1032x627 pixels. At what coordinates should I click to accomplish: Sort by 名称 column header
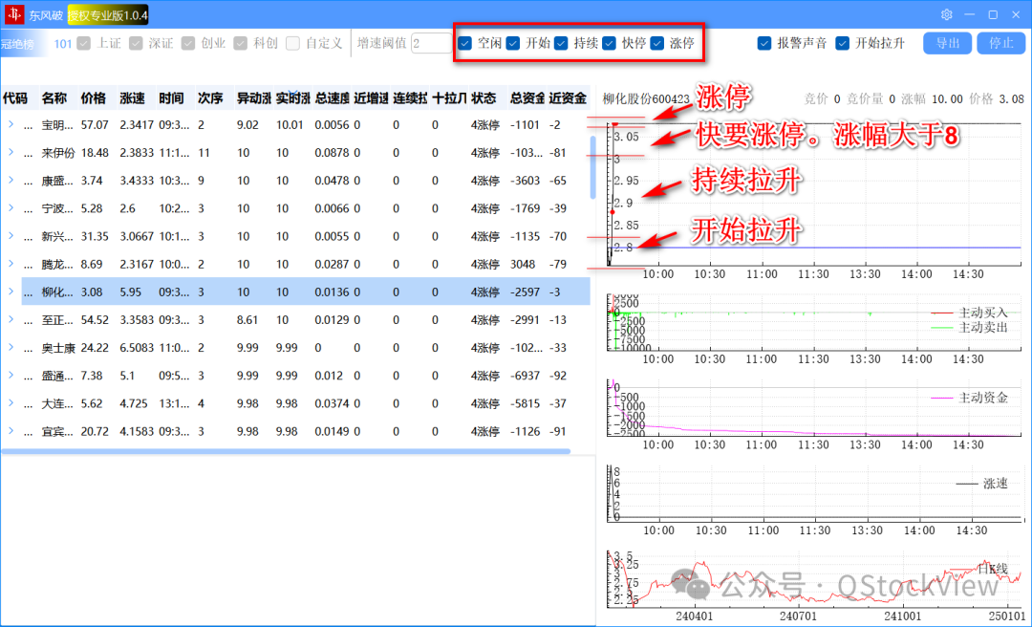[x=58, y=98]
